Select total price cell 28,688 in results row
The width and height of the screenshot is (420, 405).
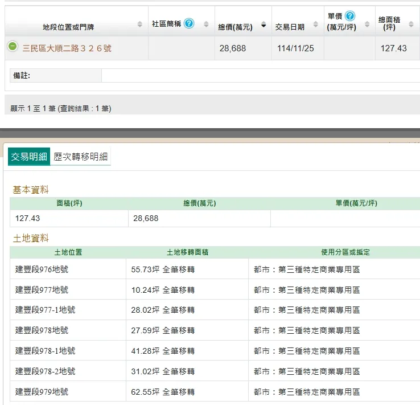pyautogui.click(x=233, y=48)
